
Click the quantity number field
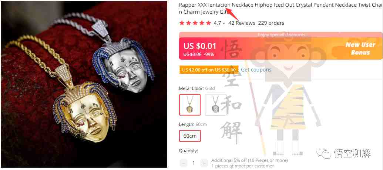[x=194, y=163]
